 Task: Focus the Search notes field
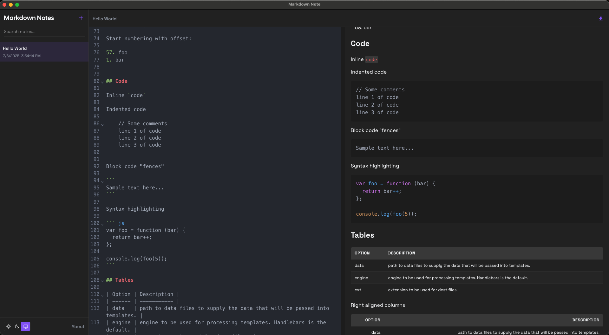44,31
